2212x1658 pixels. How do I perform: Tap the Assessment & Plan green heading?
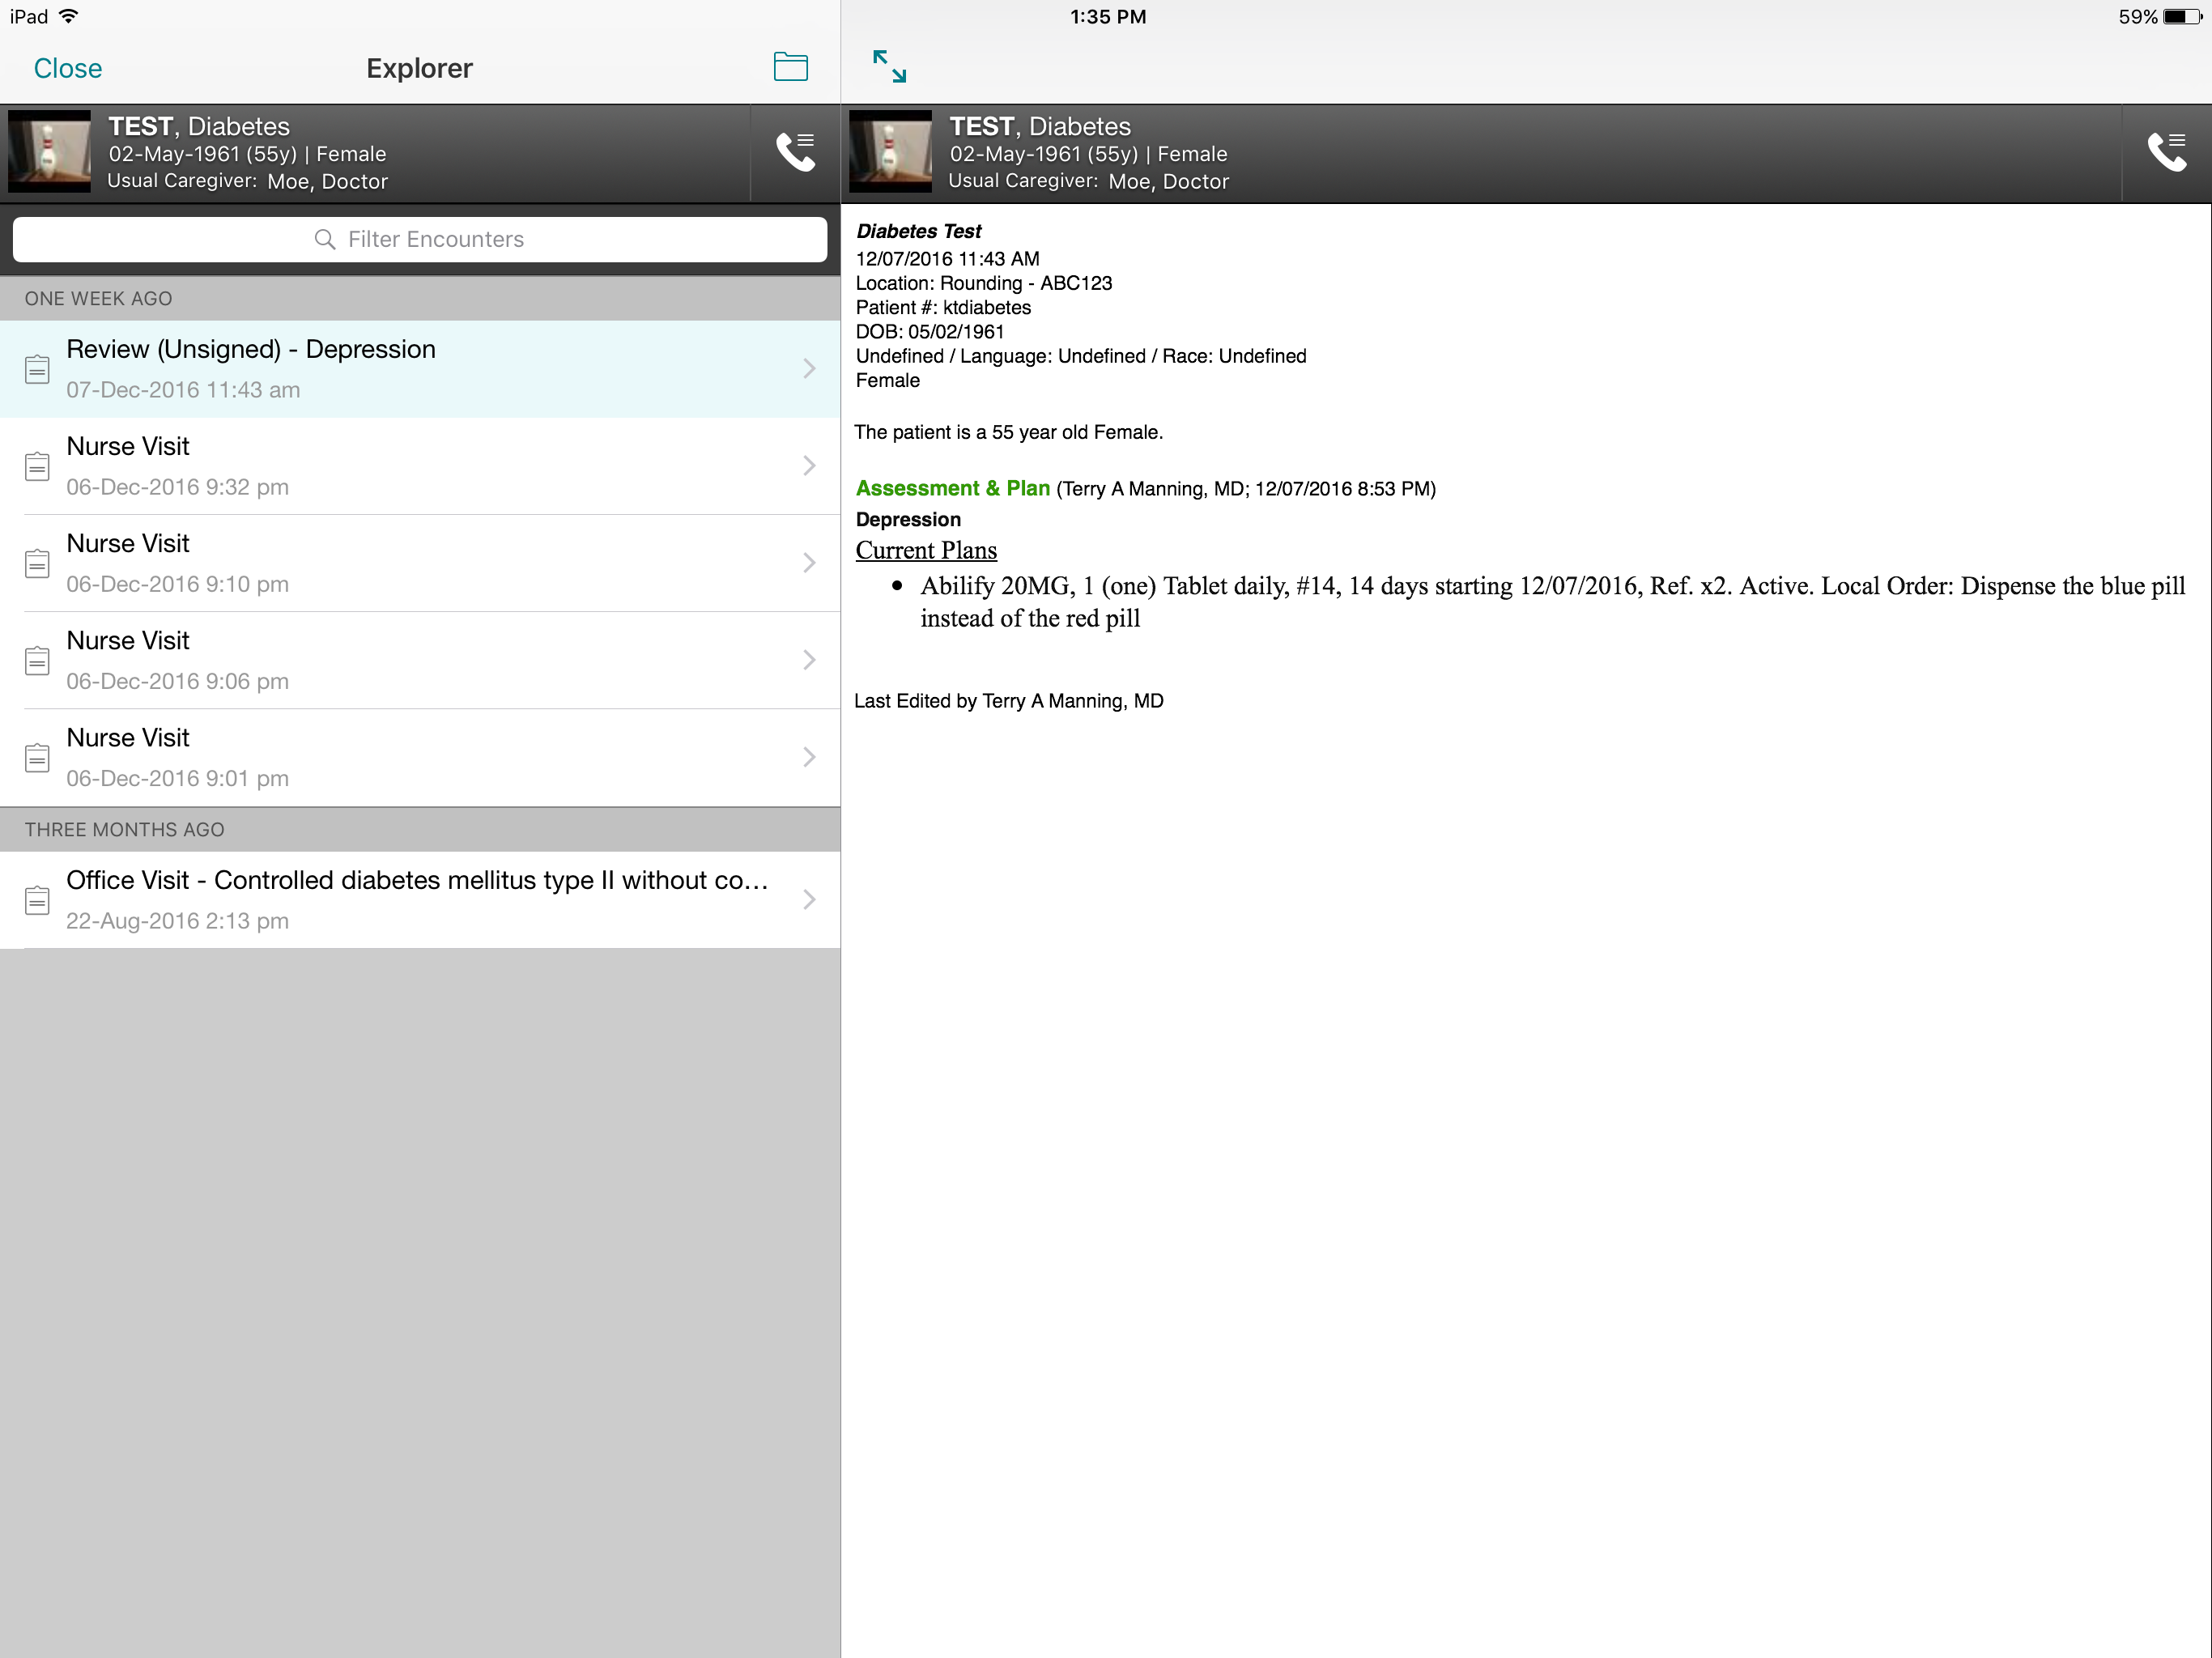(x=952, y=488)
